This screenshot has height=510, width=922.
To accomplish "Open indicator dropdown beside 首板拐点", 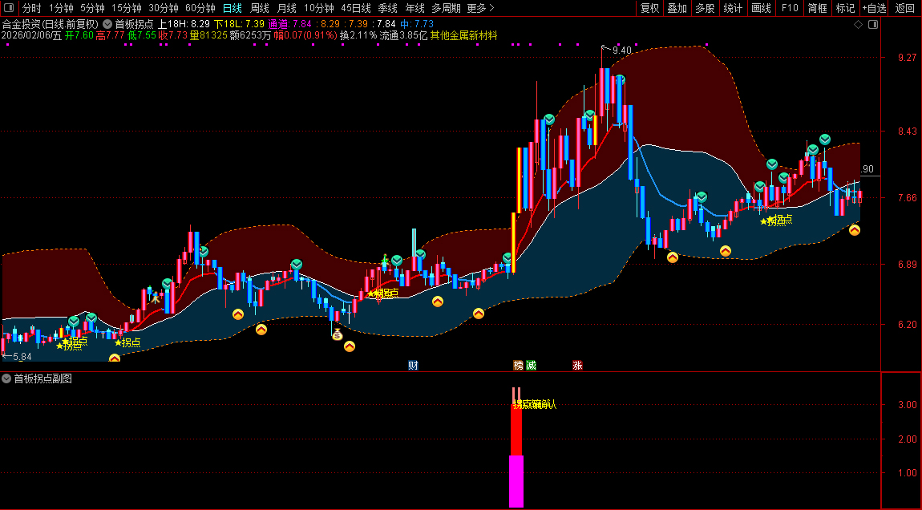I will pos(107,24).
